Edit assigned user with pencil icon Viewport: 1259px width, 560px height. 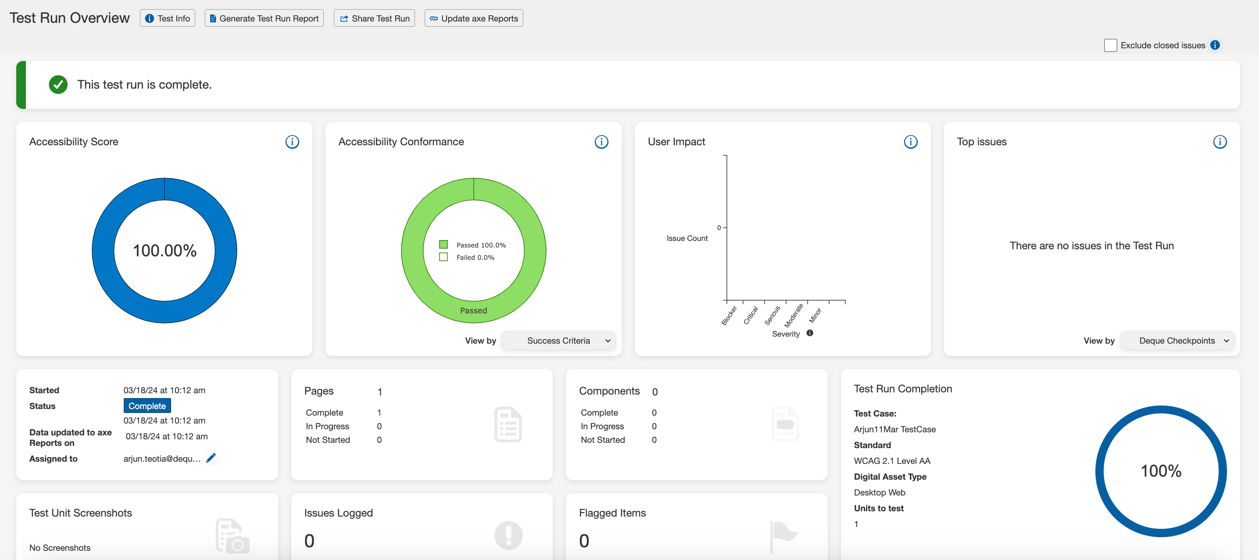211,458
